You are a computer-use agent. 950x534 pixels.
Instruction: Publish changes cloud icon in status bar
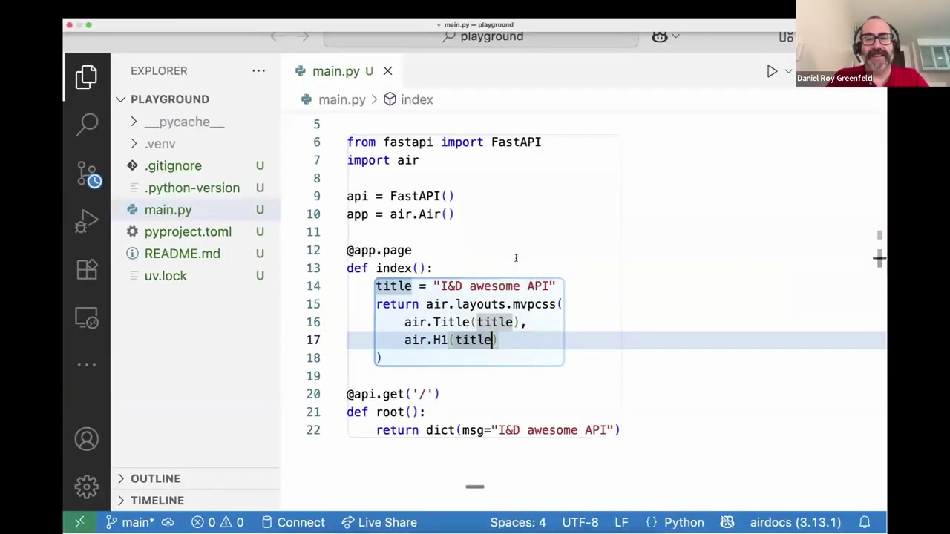coord(168,522)
